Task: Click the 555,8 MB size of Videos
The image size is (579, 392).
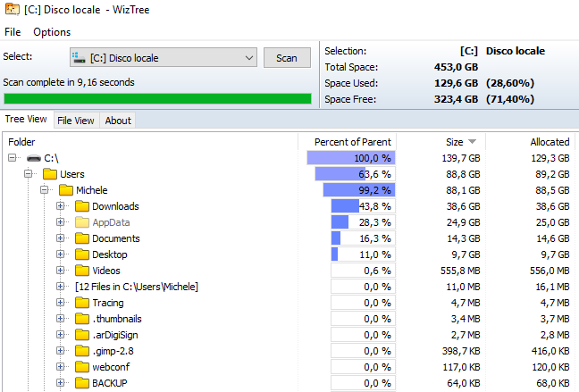Action: pyautogui.click(x=460, y=271)
